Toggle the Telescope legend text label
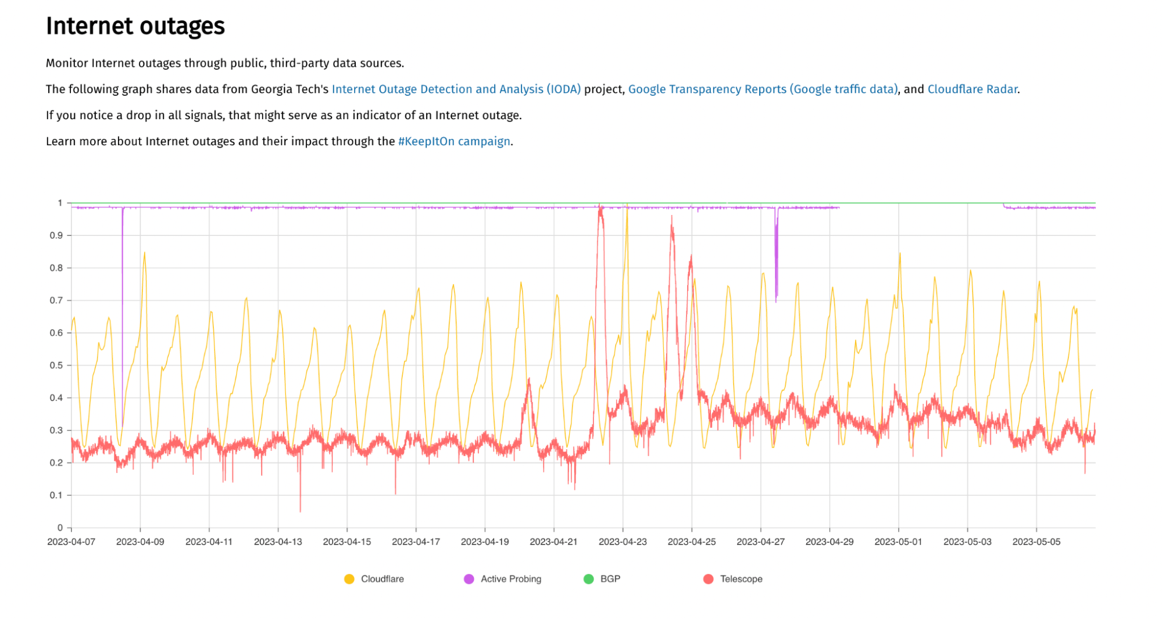 point(741,579)
